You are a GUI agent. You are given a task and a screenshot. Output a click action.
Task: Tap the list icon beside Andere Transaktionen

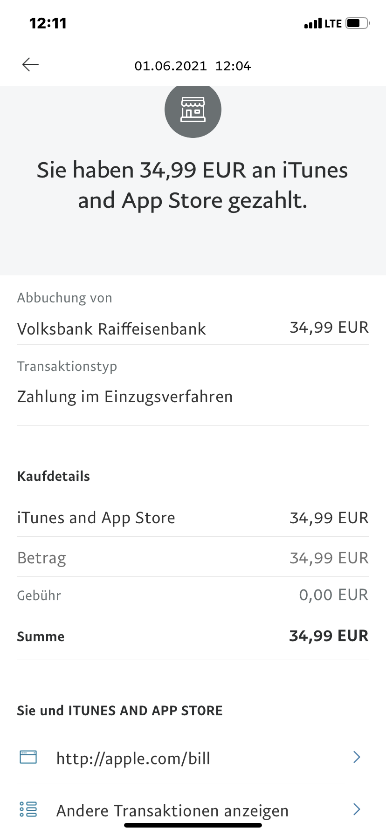pos(28,809)
